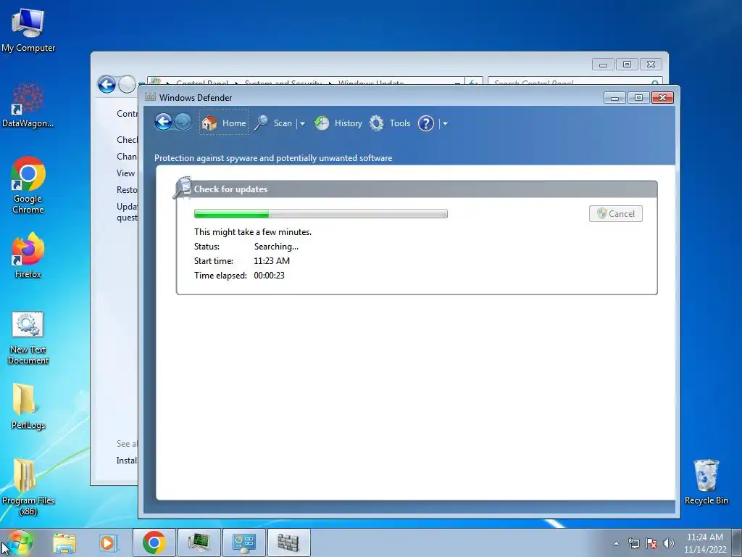The image size is (742, 557).
Task: Open the Firefox desktop shortcut
Action: click(x=28, y=255)
